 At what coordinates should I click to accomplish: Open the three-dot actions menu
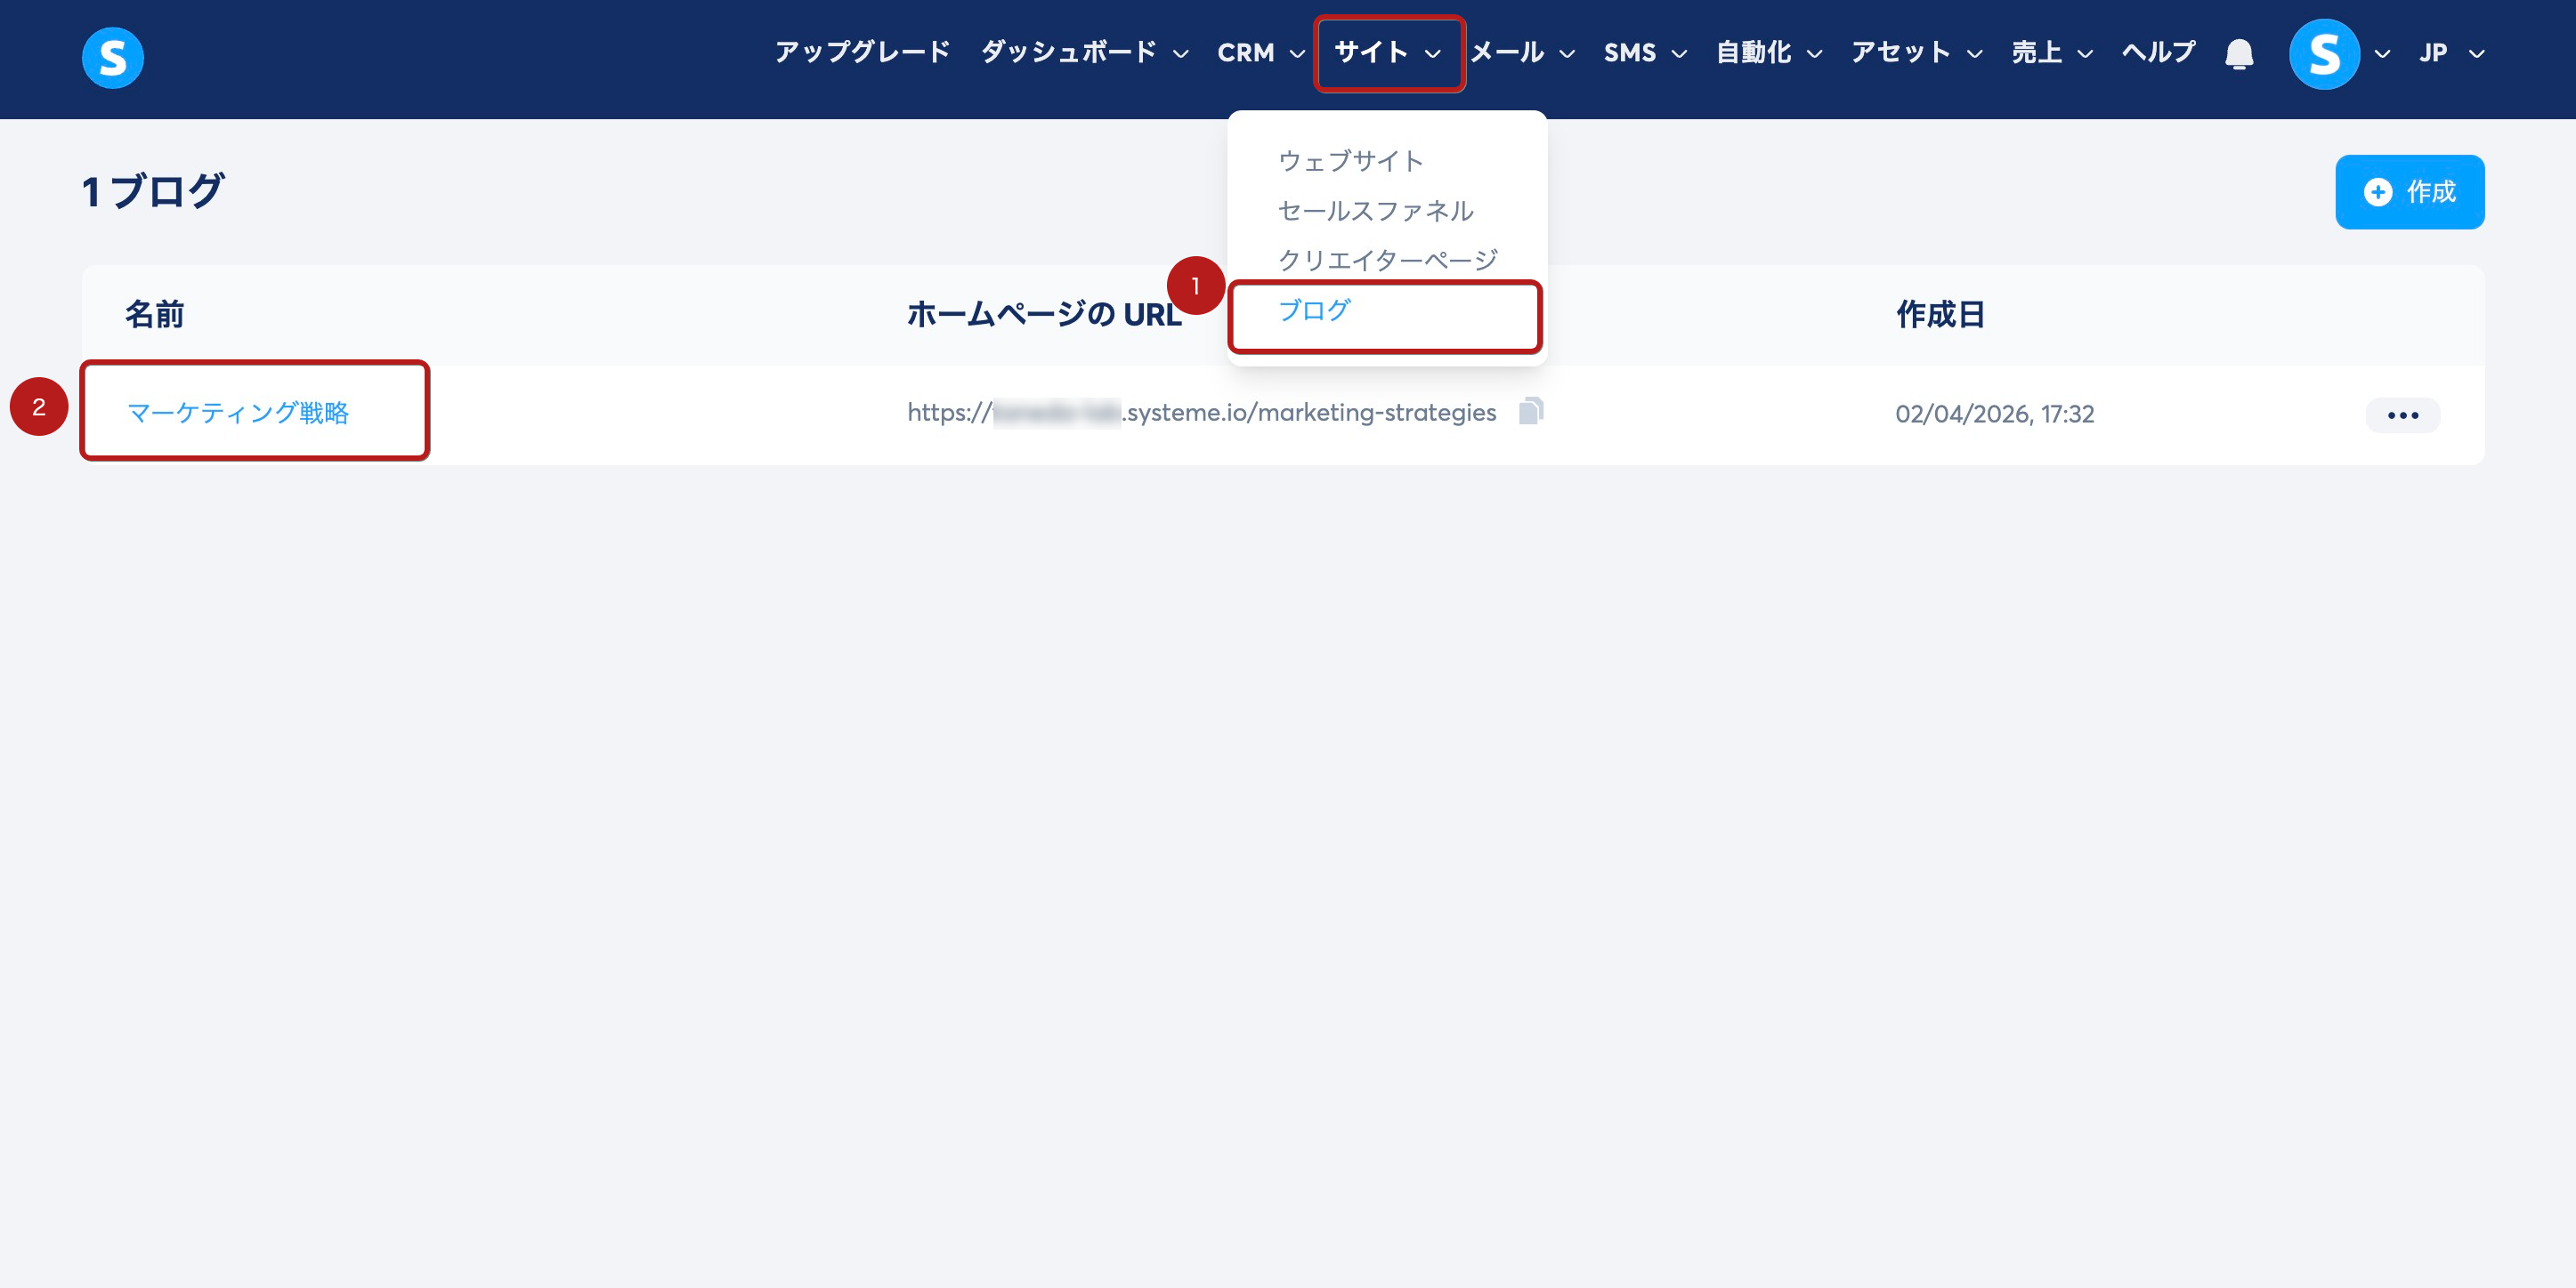pyautogui.click(x=2402, y=415)
